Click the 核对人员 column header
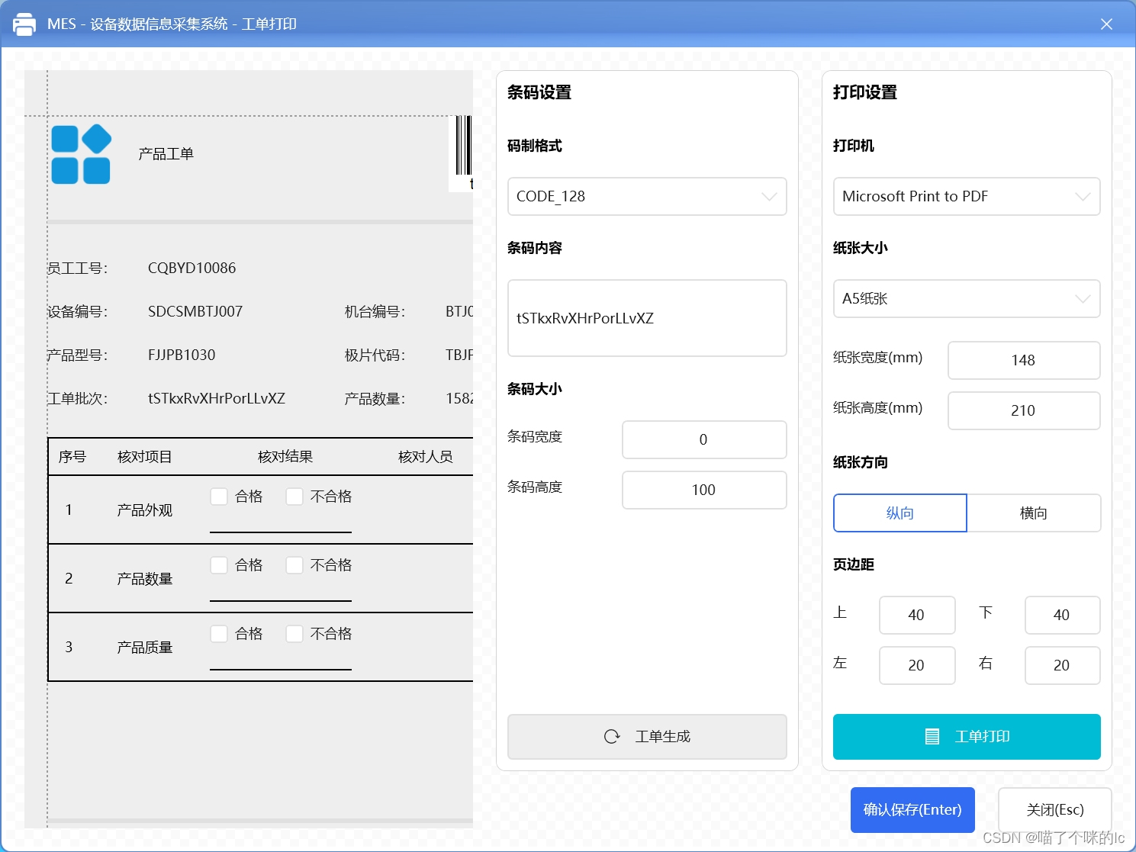1136x852 pixels. (426, 457)
